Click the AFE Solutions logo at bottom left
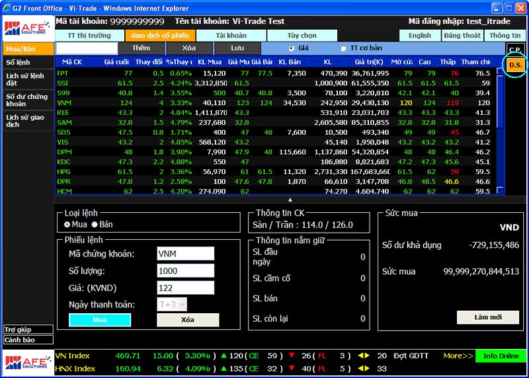The image size is (529, 378). click(28, 363)
